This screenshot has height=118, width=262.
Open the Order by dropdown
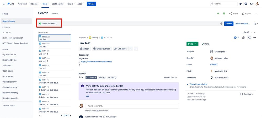pyautogui.click(x=43, y=33)
